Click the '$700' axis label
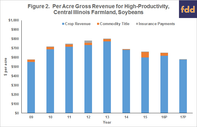The image size is (197, 127). point(15,48)
